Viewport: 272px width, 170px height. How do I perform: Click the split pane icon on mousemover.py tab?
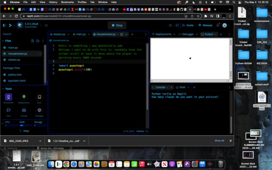(x=122, y=34)
